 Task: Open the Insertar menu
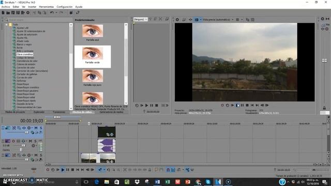[32, 7]
